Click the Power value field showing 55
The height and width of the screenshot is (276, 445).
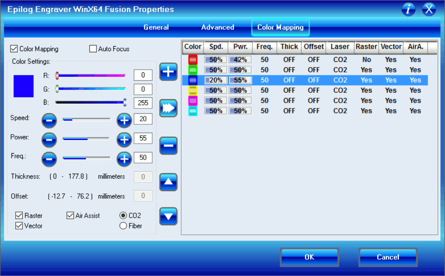tap(143, 138)
